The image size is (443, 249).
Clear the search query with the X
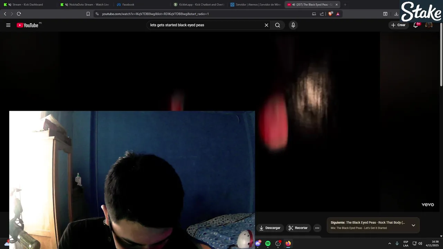tap(266, 25)
